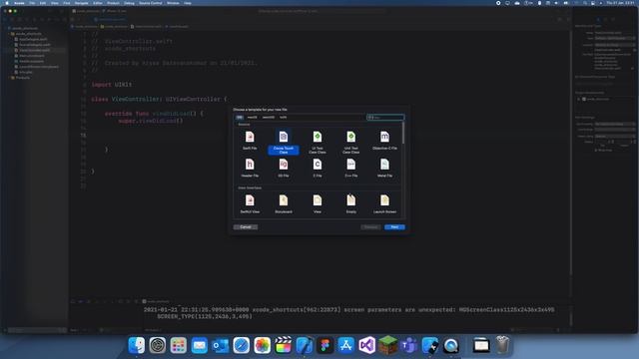Pick the IIG File template
Screen dimensions: 639x359
284,168
